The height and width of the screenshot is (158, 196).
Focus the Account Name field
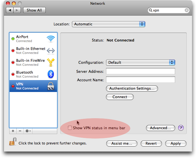tap(140, 80)
